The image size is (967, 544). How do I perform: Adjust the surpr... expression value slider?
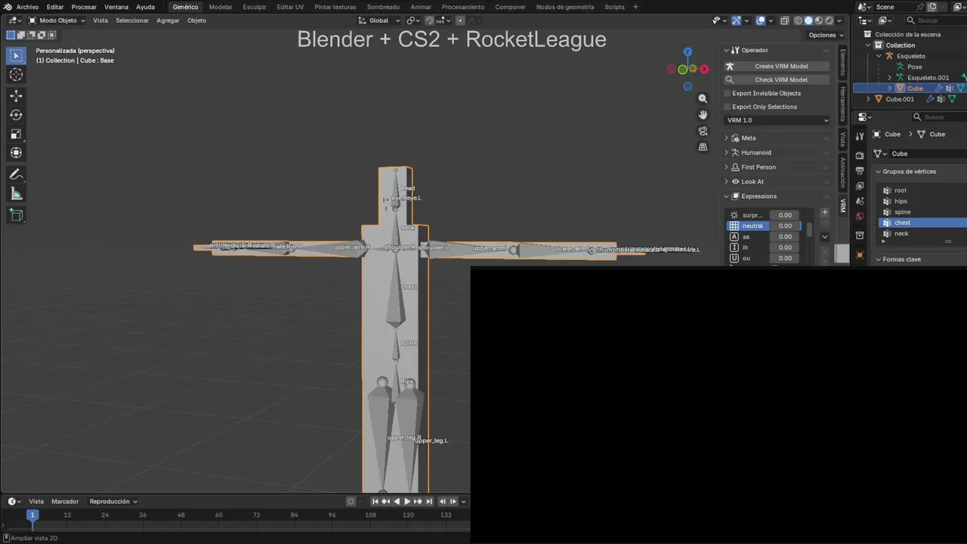[786, 215]
